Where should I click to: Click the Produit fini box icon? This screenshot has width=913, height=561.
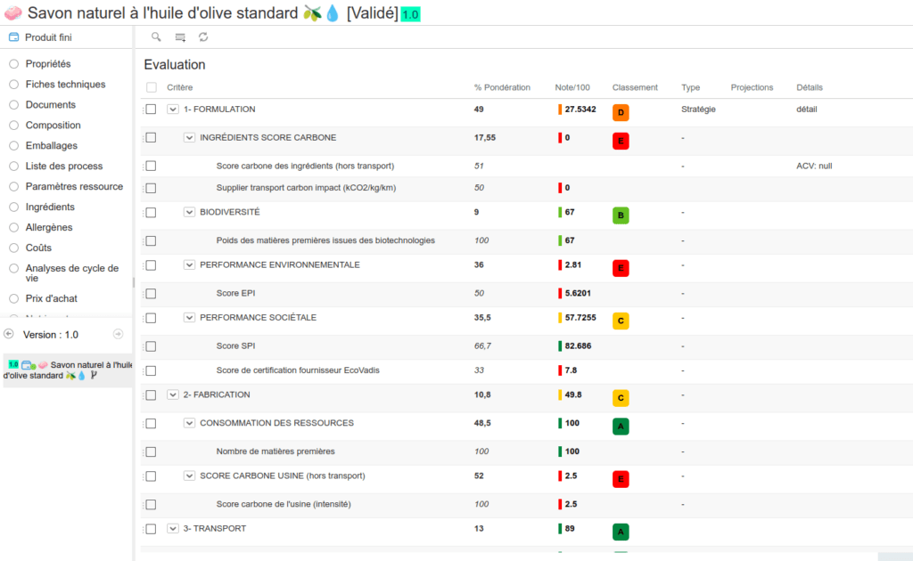[x=13, y=37]
